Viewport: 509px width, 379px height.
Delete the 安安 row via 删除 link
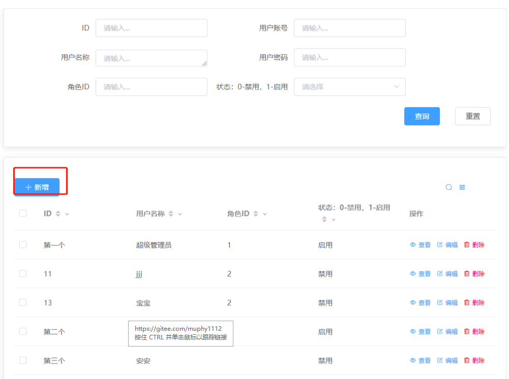(x=474, y=361)
